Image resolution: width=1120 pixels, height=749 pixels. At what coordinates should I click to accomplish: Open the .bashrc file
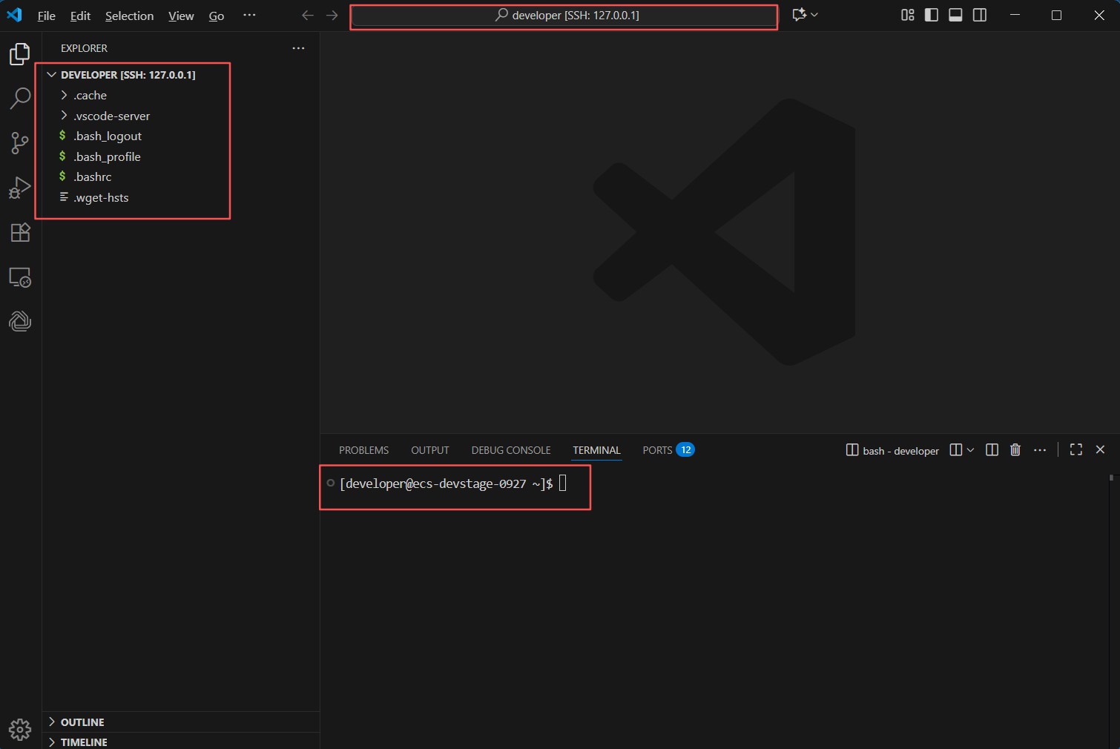[x=93, y=177]
